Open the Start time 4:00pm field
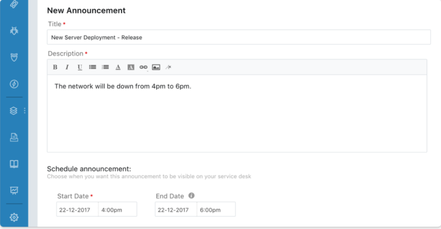 (118, 209)
